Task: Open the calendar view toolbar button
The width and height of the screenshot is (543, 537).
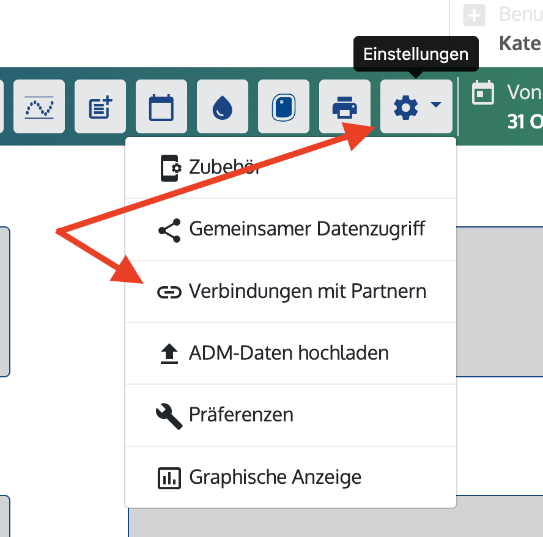Action: 161,106
